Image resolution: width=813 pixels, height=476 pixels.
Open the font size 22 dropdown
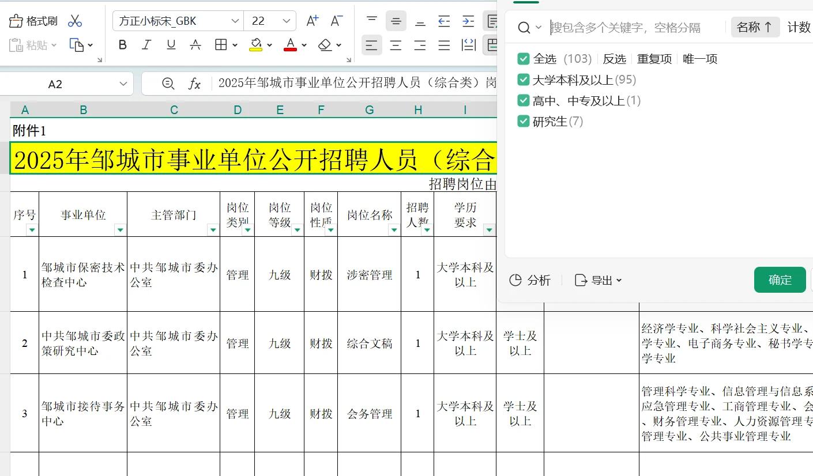pyautogui.click(x=287, y=21)
